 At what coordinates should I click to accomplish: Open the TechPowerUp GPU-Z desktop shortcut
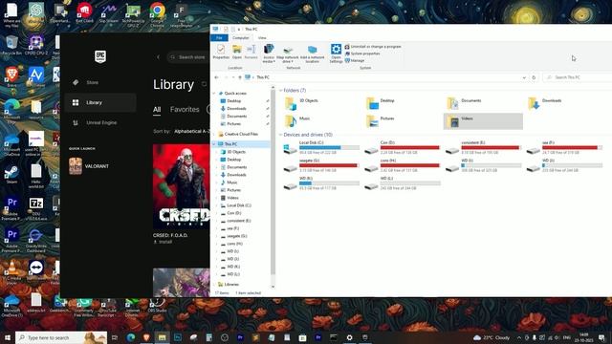coord(133,14)
